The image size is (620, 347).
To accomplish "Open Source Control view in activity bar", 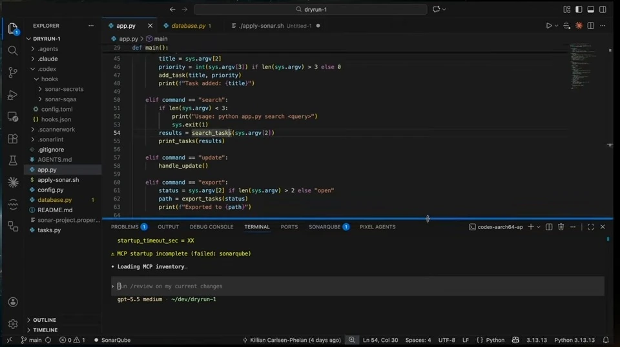I will [x=13, y=73].
